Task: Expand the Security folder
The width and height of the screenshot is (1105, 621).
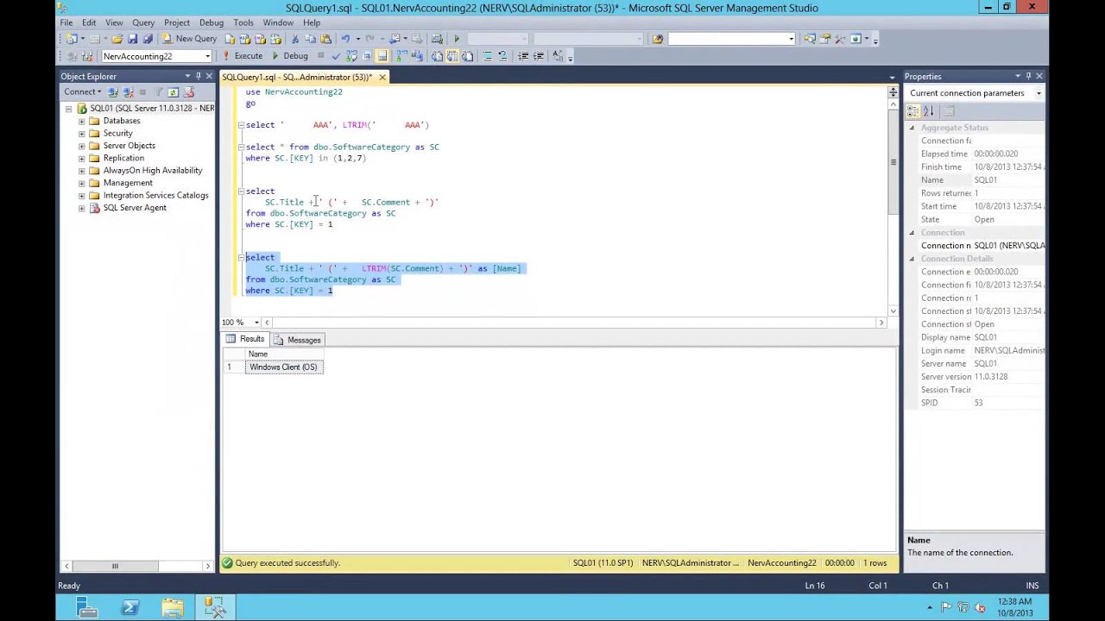Action: click(x=82, y=134)
